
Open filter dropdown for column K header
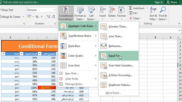[3, 54]
